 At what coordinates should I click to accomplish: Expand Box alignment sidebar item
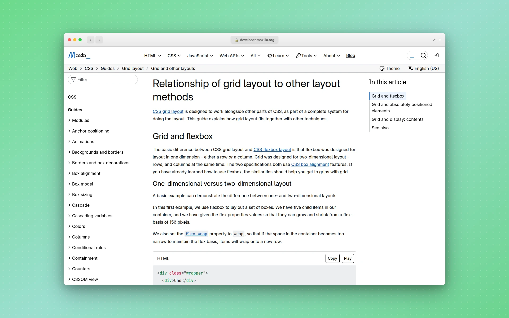coord(84,173)
